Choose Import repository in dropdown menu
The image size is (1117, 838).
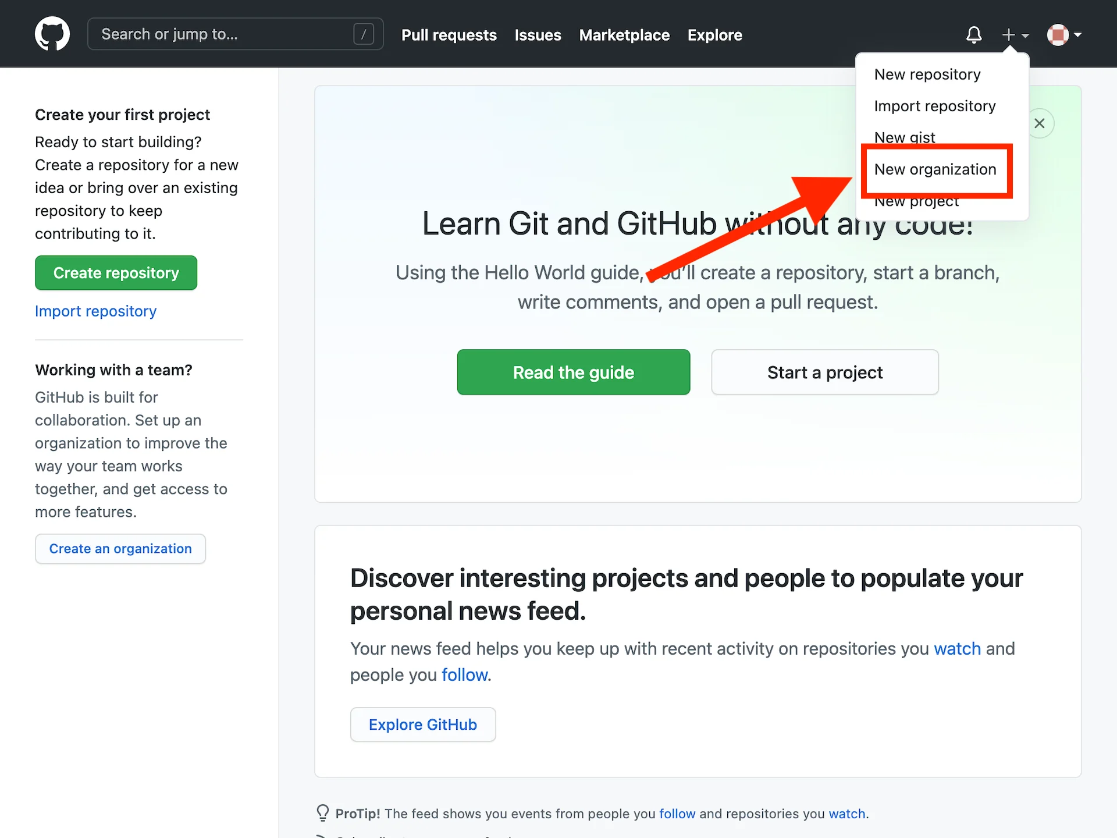click(x=935, y=106)
